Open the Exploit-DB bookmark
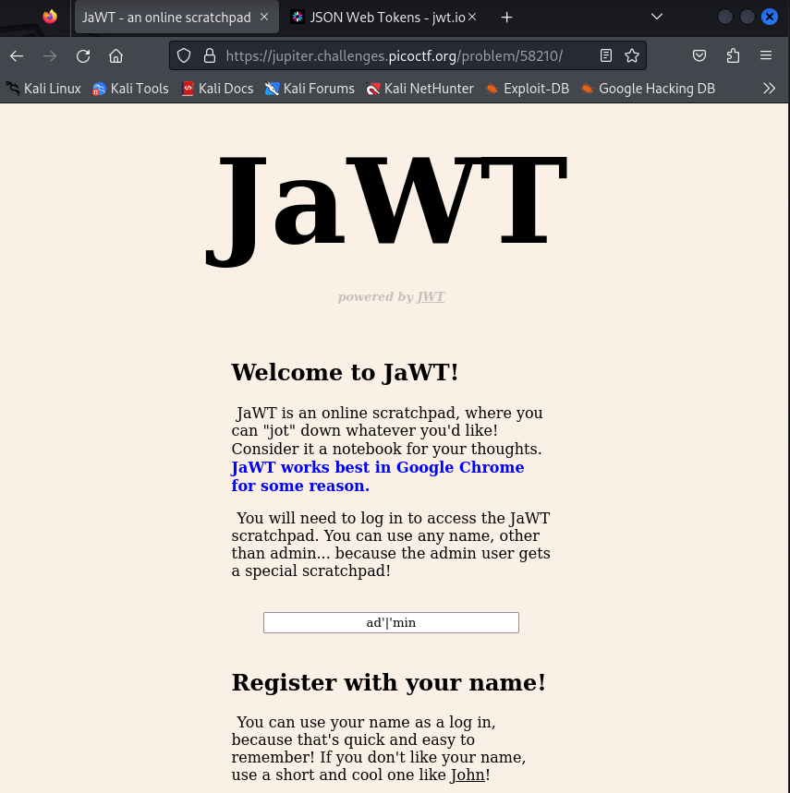 pos(527,89)
